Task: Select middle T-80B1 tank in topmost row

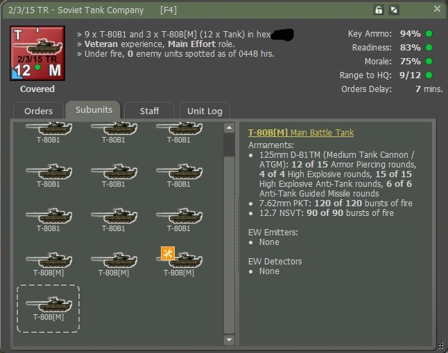Action: (x=114, y=133)
